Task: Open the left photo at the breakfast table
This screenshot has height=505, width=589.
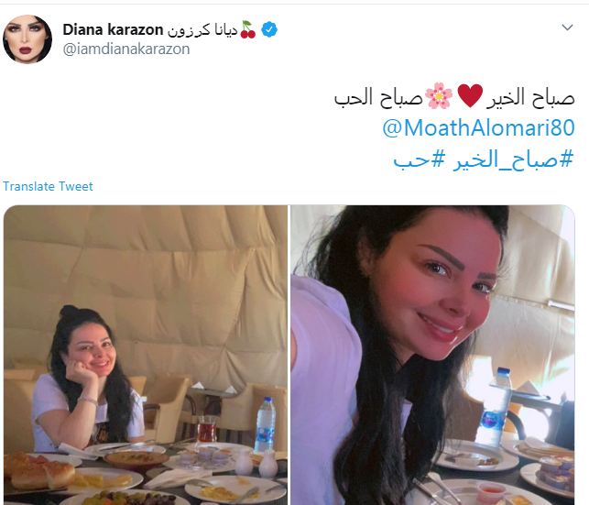Action: click(146, 355)
